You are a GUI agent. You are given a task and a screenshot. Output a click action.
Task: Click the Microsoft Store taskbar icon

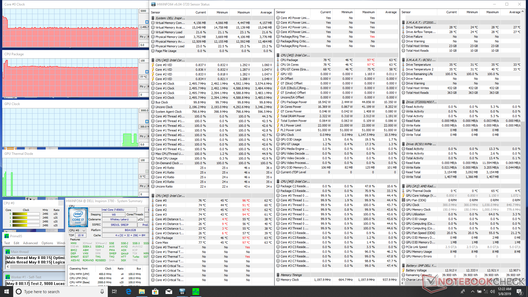pyautogui.click(x=155, y=291)
